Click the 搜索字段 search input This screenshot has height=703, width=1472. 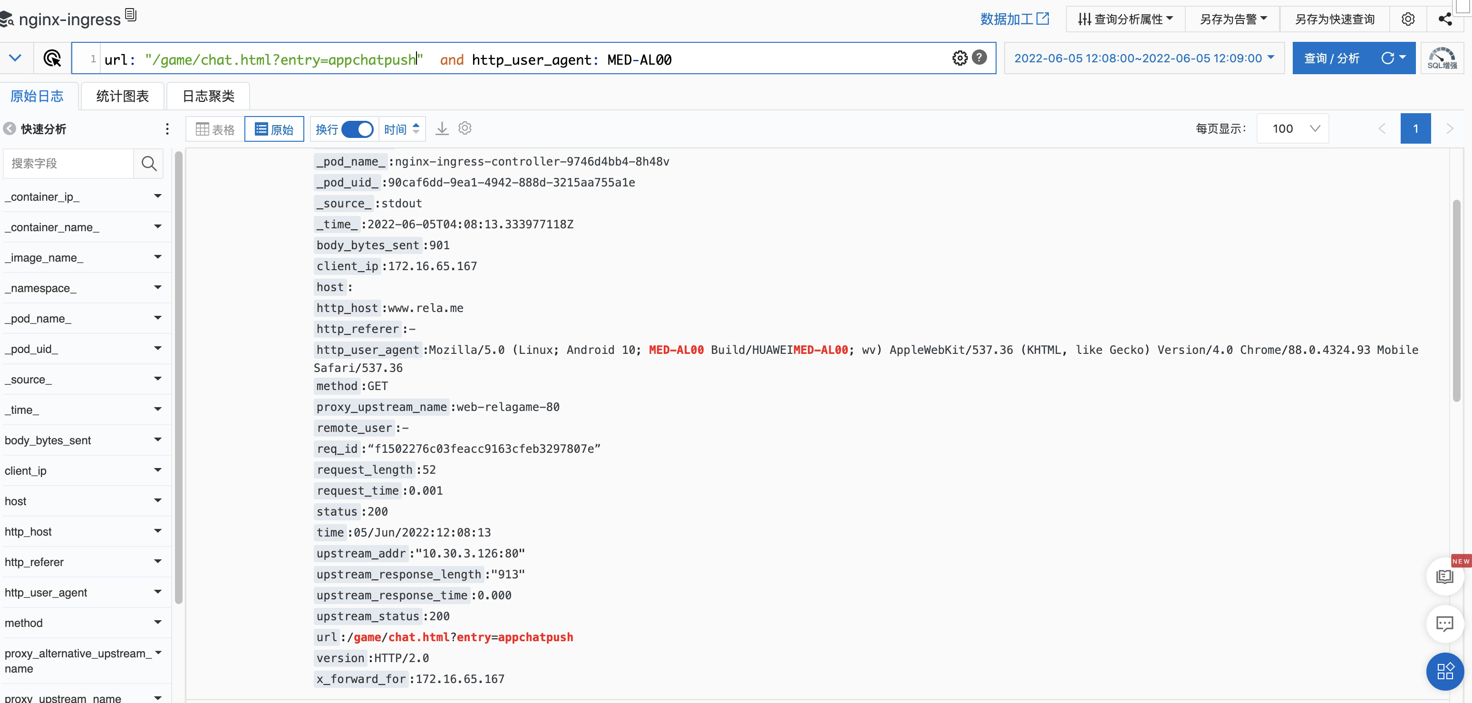coord(68,164)
